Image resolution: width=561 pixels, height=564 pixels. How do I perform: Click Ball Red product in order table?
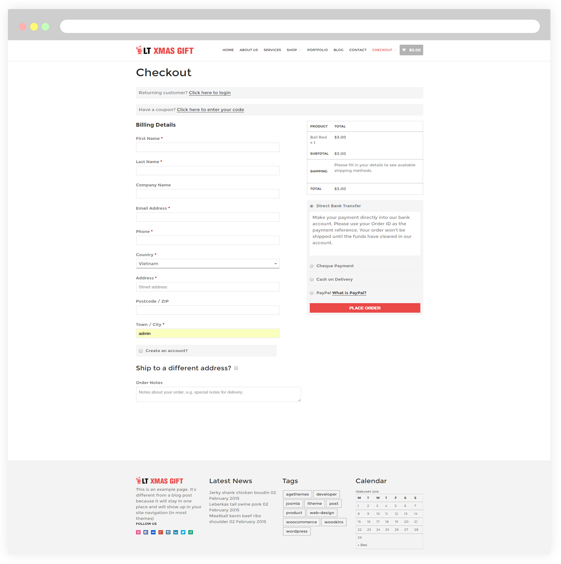318,137
